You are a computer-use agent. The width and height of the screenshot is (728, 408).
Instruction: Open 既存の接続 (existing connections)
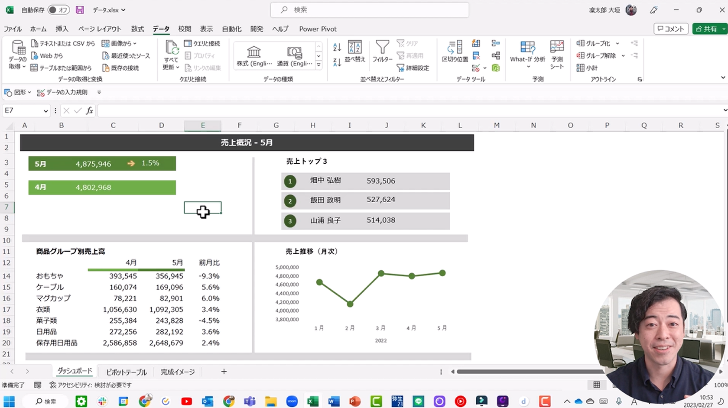pos(120,68)
